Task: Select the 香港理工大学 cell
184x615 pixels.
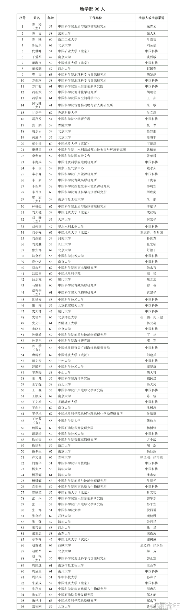Action: point(67,323)
